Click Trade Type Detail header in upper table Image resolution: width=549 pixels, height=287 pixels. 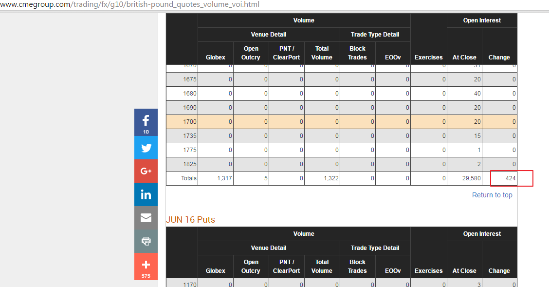click(375, 34)
